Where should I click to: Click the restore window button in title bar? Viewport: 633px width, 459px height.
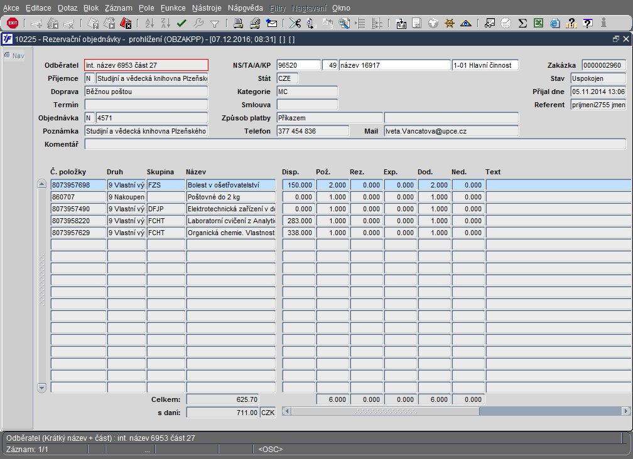[615, 39]
